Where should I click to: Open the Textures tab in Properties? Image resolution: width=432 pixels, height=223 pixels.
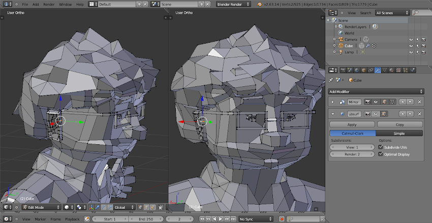click(398, 70)
